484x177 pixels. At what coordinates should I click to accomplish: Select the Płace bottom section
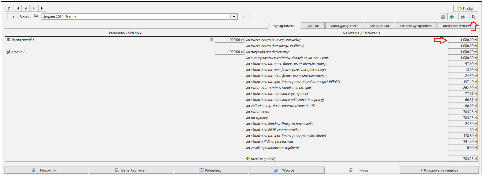[x=362, y=170]
